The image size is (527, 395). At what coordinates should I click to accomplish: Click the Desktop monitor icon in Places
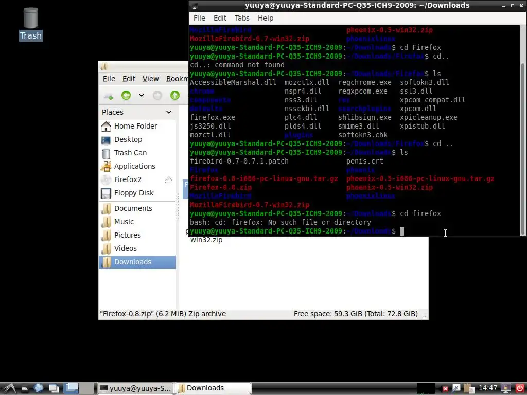[106, 140]
